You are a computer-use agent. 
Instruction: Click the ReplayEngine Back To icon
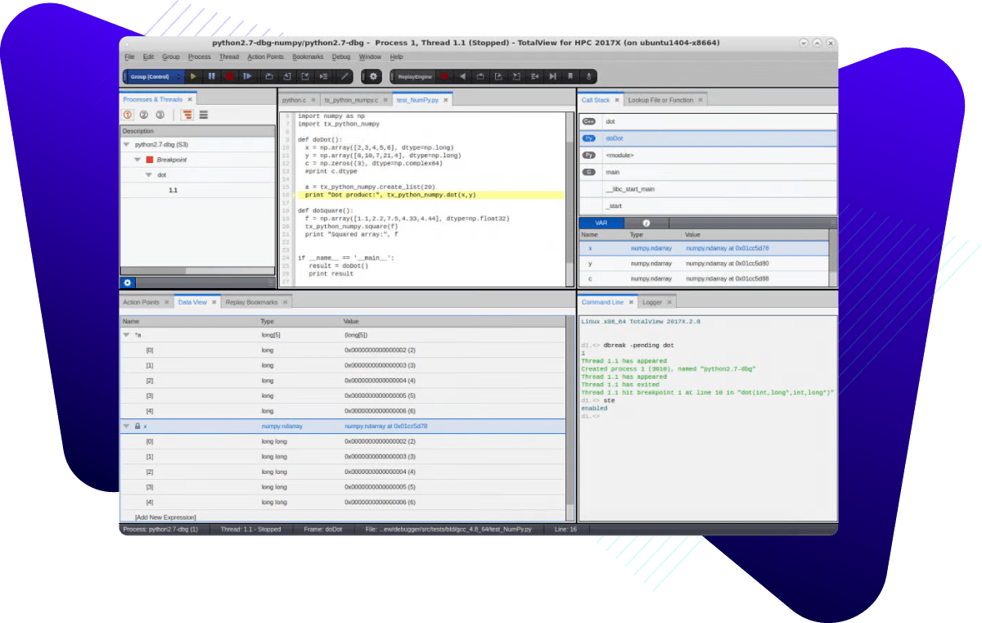click(x=534, y=76)
